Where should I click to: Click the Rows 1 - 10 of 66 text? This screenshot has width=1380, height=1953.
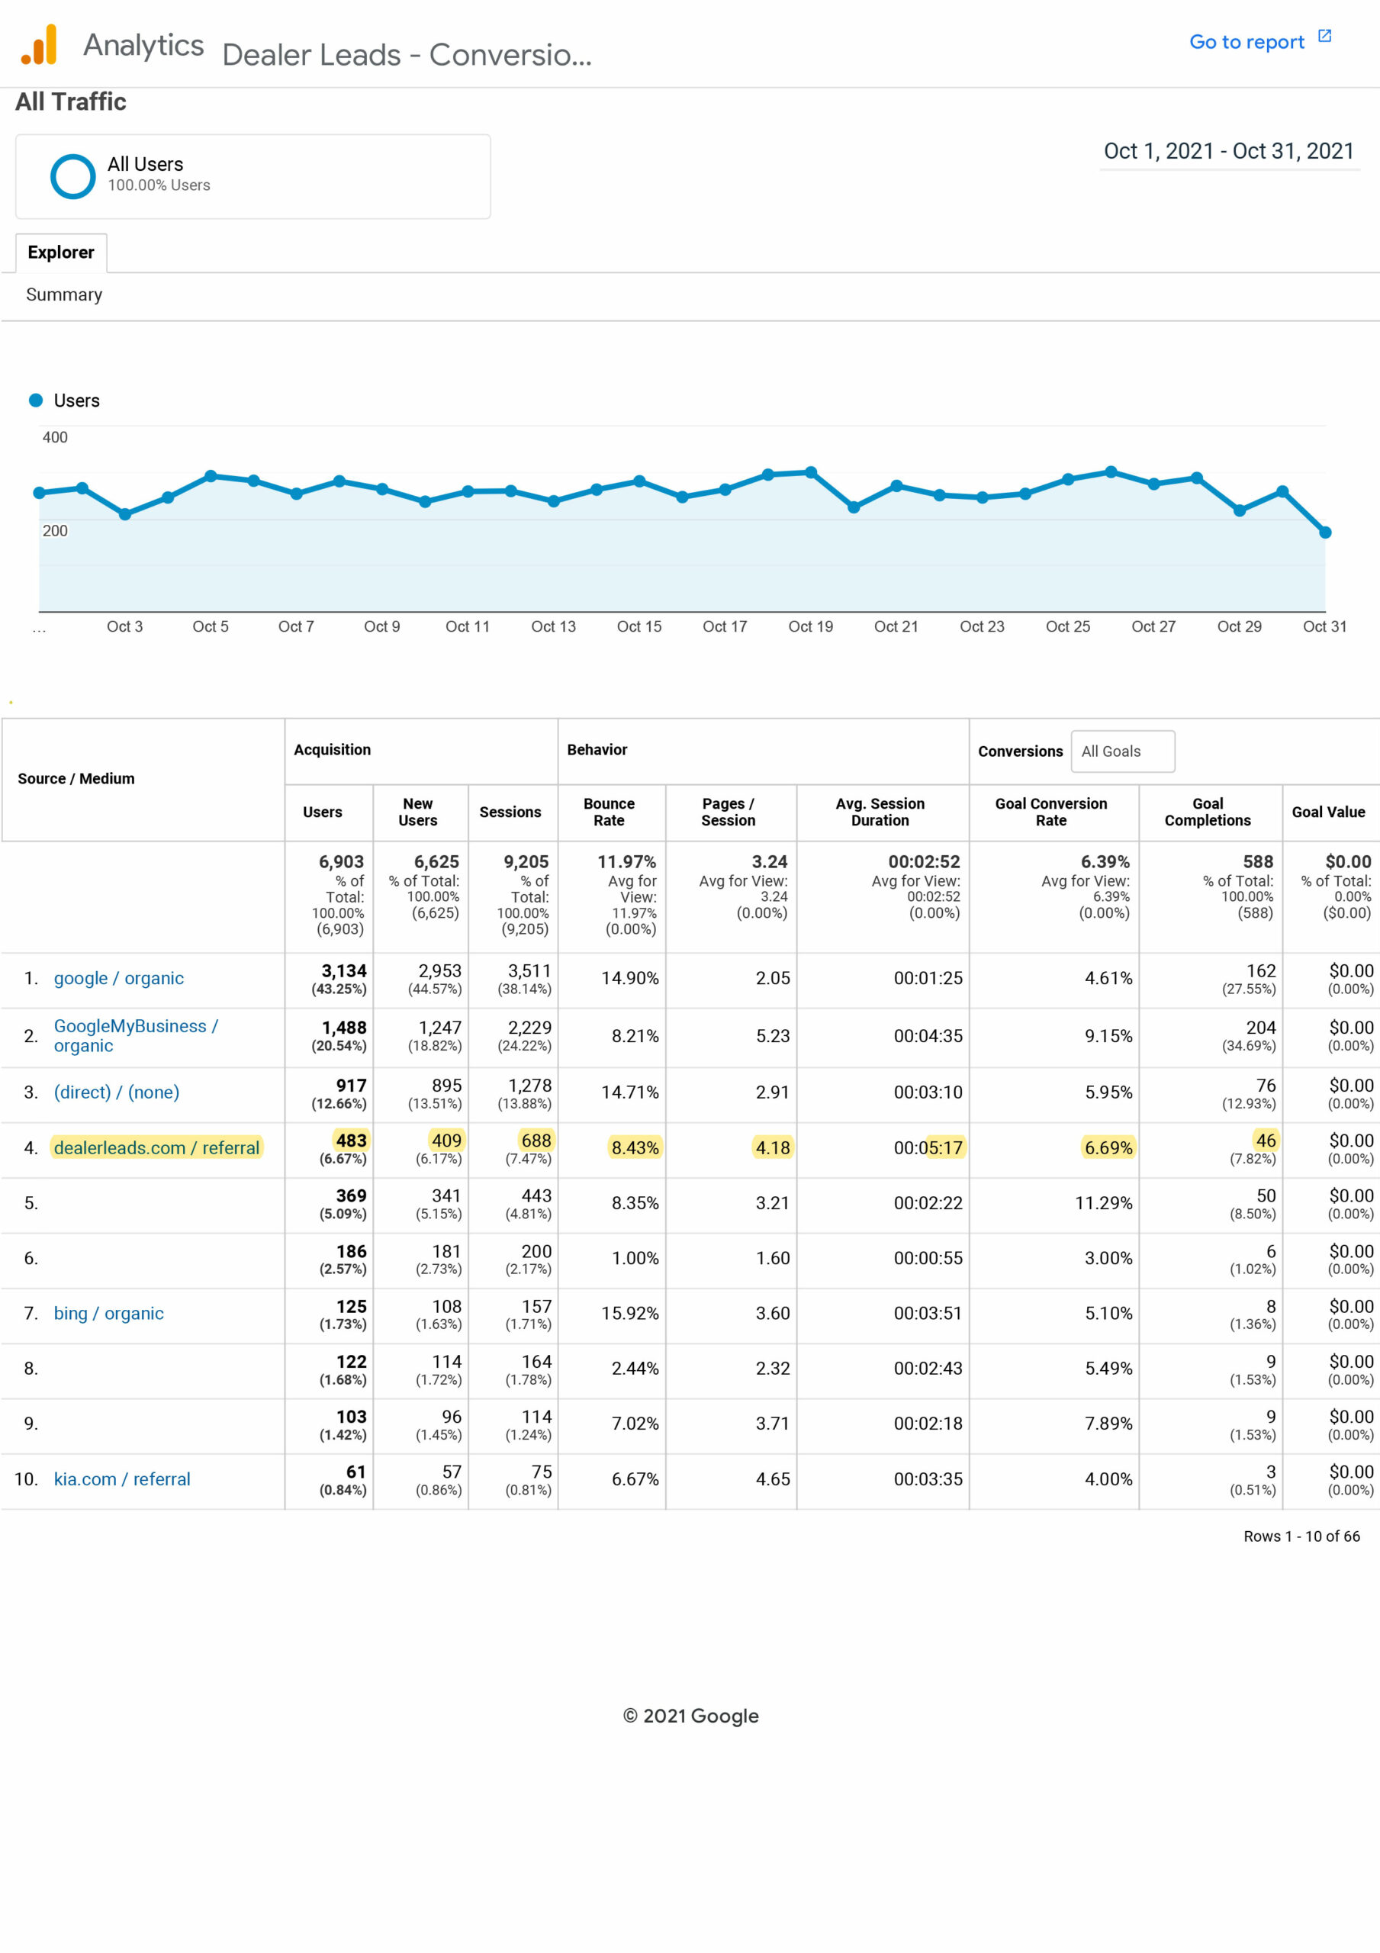[1301, 1536]
